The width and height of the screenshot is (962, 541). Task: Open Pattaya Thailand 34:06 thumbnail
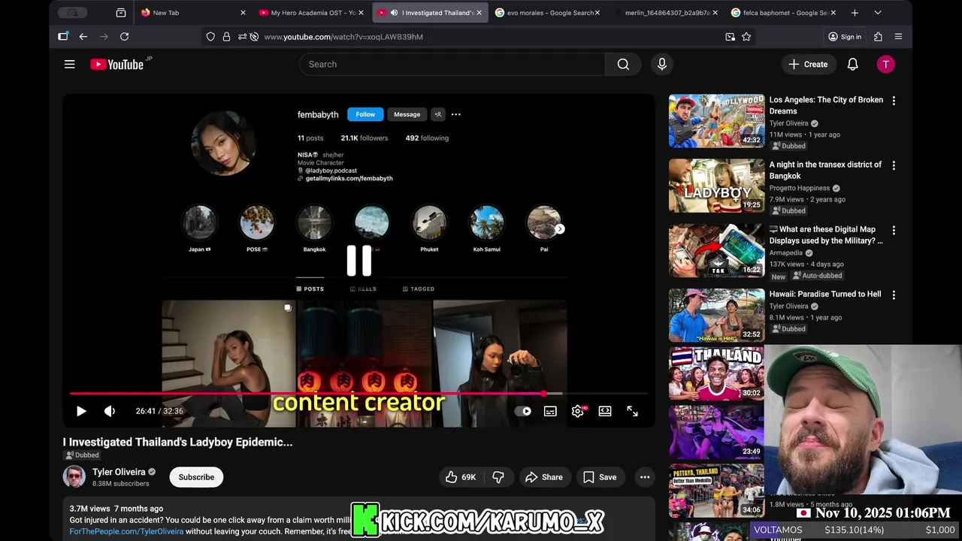point(716,491)
